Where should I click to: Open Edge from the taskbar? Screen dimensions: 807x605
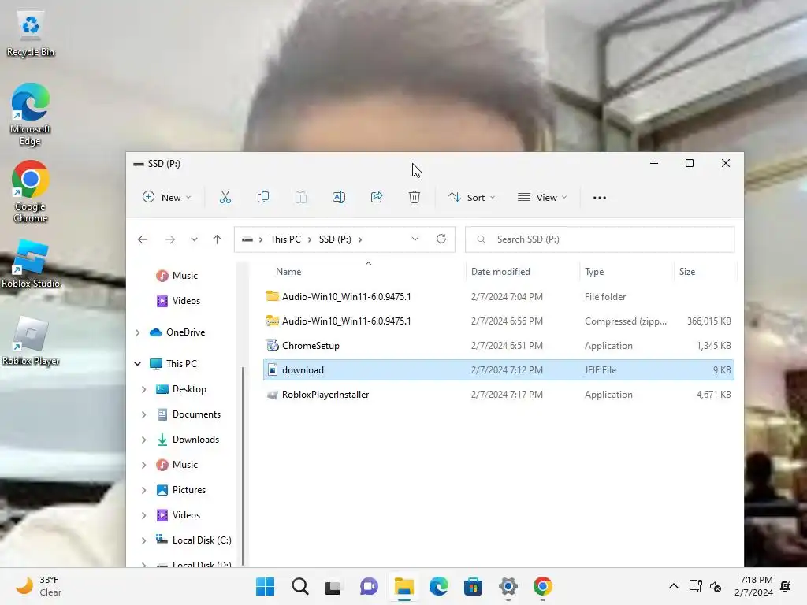tap(438, 586)
